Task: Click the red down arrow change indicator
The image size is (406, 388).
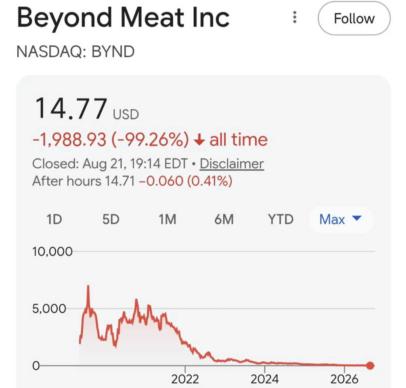Action: coord(199,140)
